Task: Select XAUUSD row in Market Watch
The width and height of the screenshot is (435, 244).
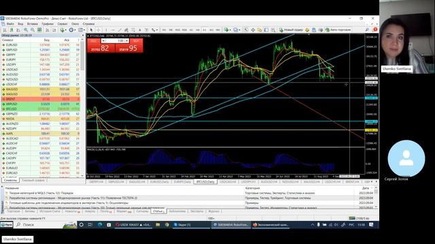Action: point(41,89)
